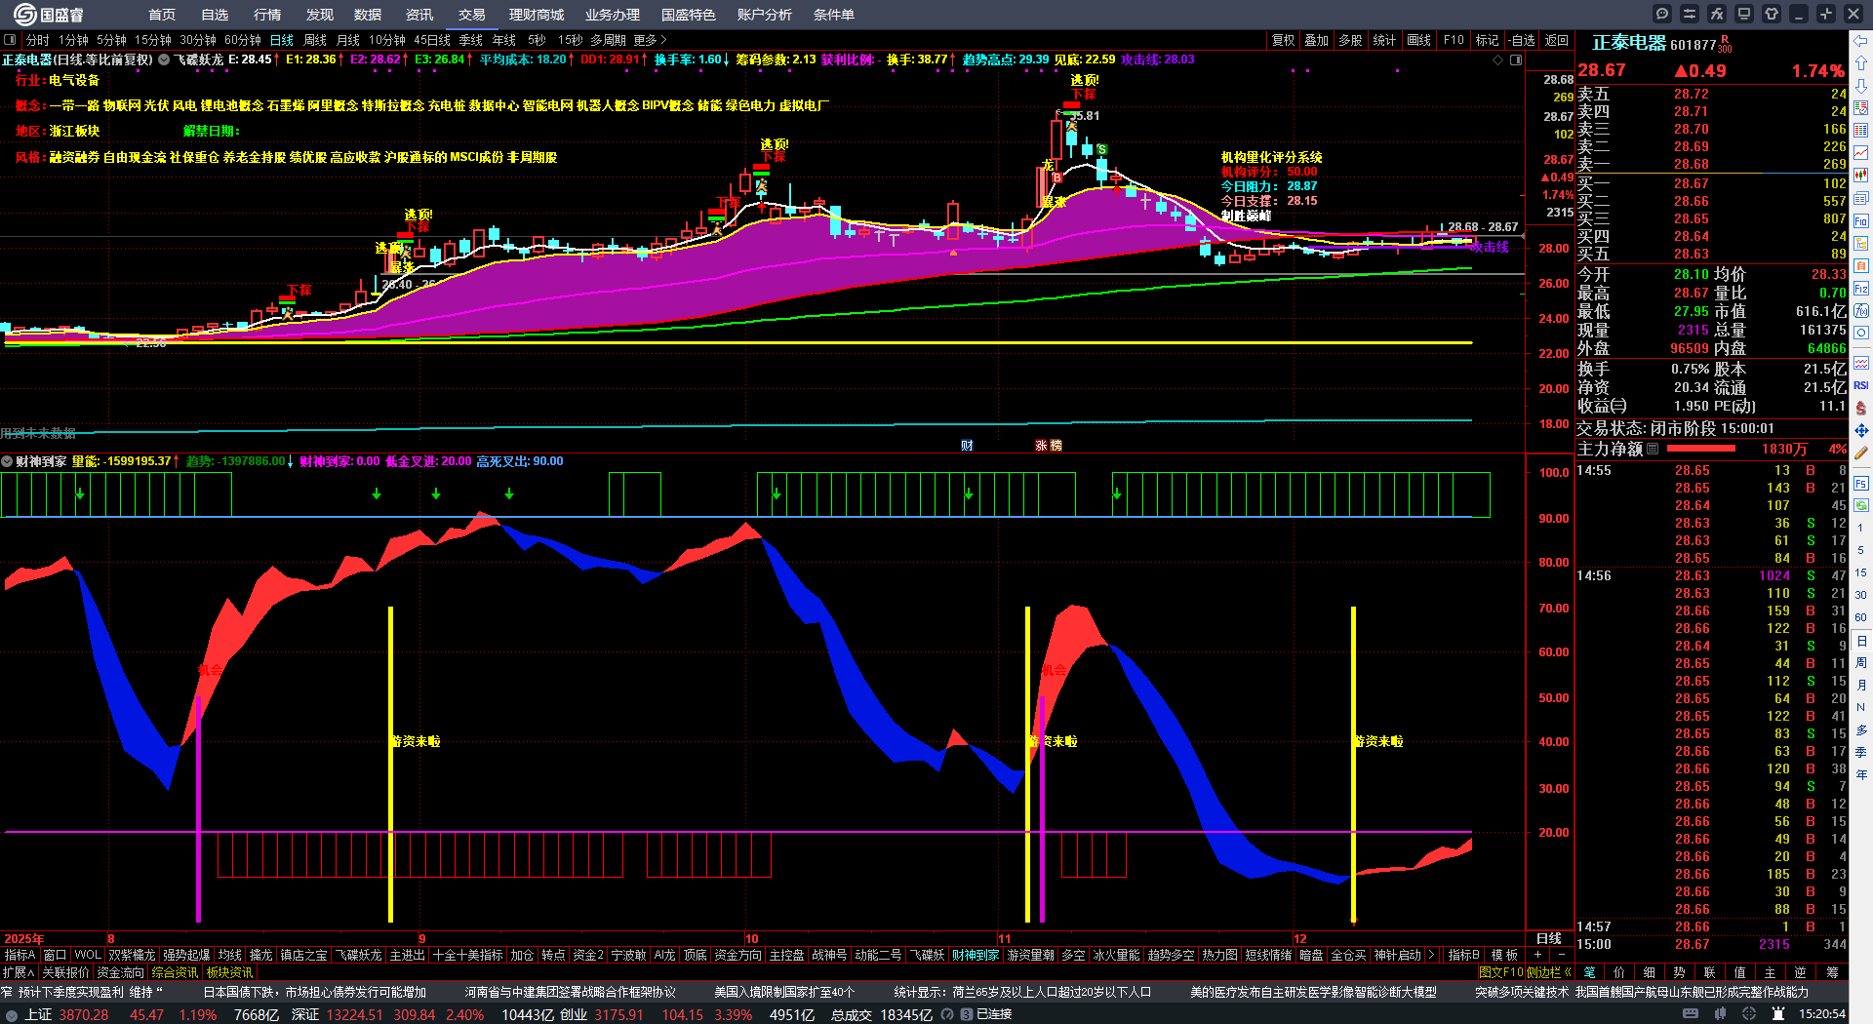
Task: Open the 指标A indicator group
Action: coord(20,955)
